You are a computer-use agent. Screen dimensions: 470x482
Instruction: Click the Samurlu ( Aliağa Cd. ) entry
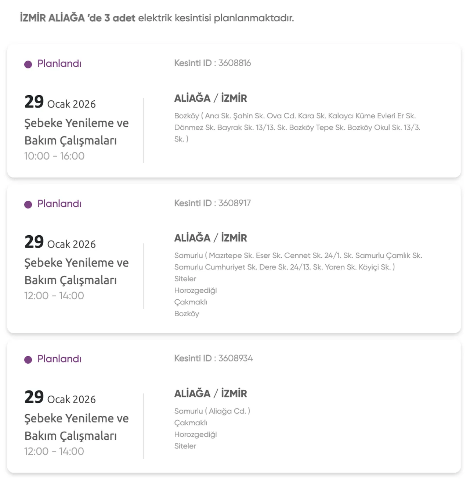(212, 411)
